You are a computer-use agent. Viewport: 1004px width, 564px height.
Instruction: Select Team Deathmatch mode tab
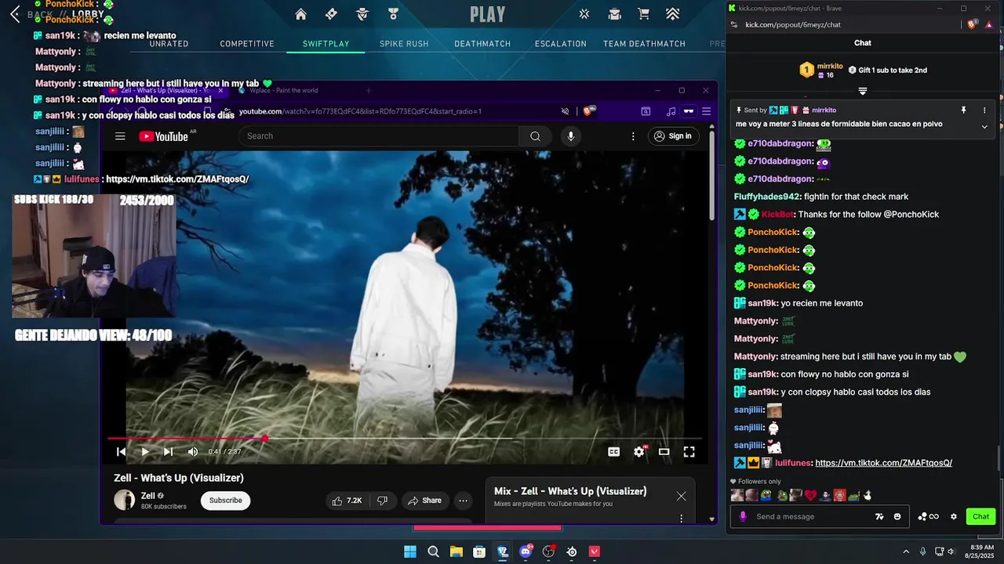pos(644,44)
